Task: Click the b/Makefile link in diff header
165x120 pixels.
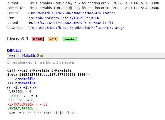Action: [x=27, y=83]
